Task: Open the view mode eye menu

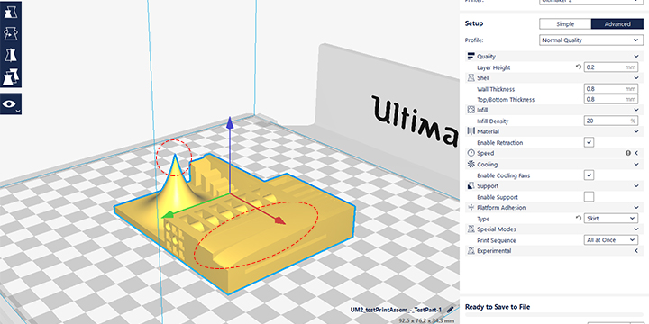Action: 11,104
